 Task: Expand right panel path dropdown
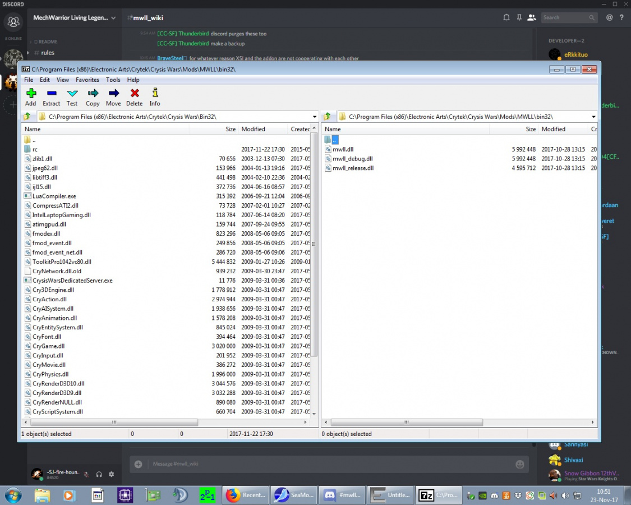(x=593, y=117)
